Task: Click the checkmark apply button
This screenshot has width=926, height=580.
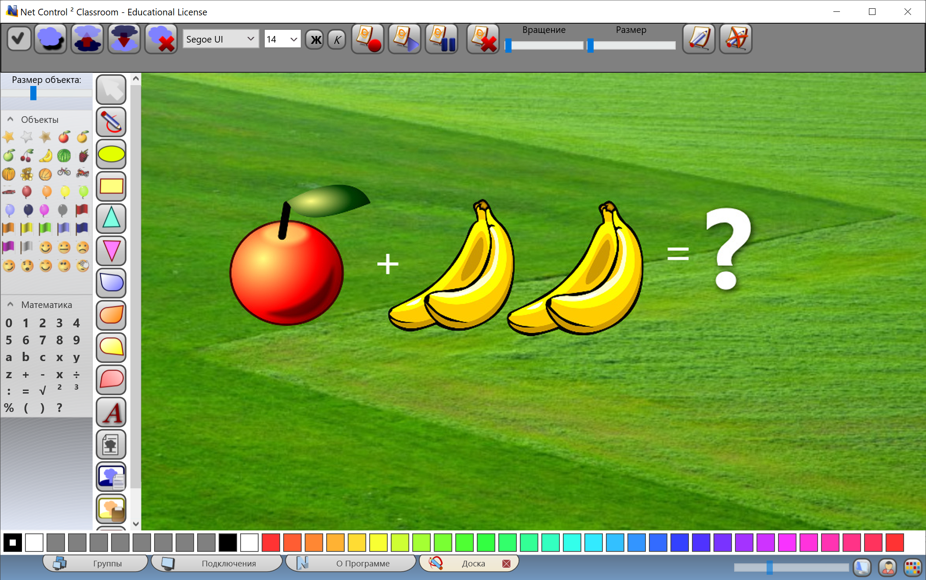Action: (x=18, y=39)
